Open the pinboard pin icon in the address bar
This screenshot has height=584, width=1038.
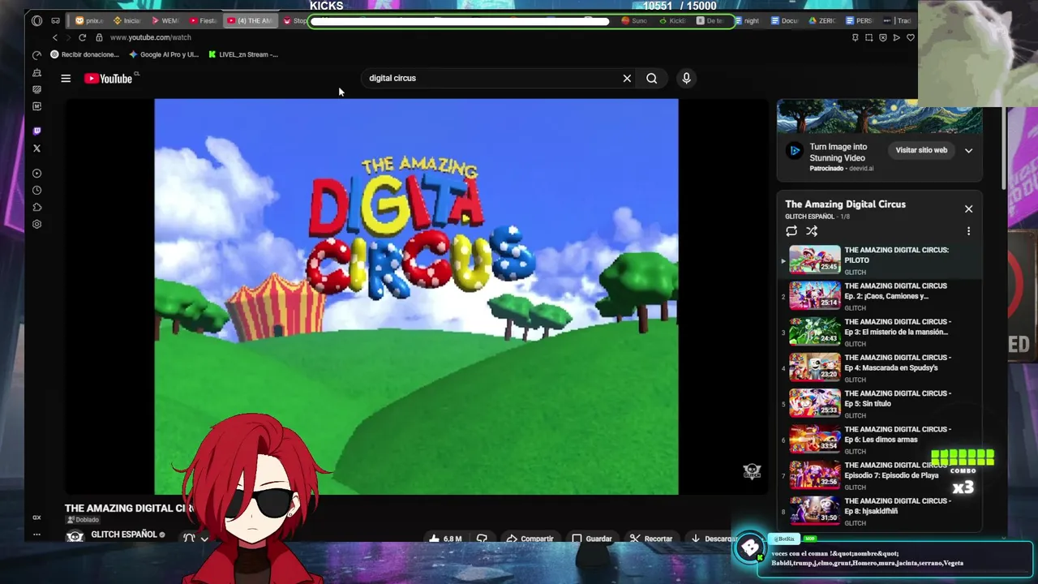click(855, 37)
